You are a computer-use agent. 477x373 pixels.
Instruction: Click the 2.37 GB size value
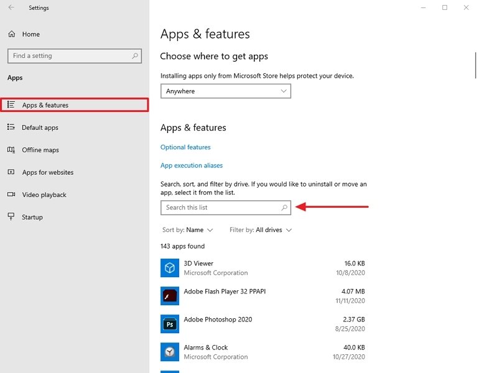click(354, 319)
